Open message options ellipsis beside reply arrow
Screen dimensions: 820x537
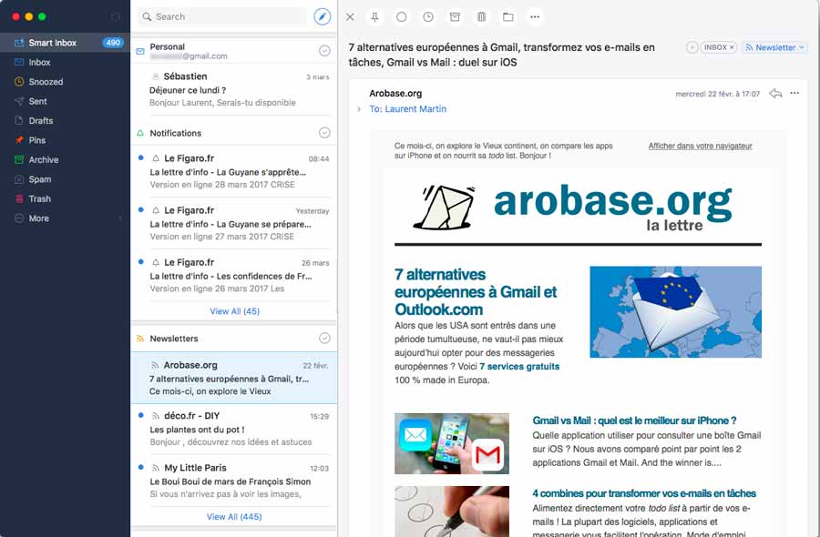(x=794, y=93)
